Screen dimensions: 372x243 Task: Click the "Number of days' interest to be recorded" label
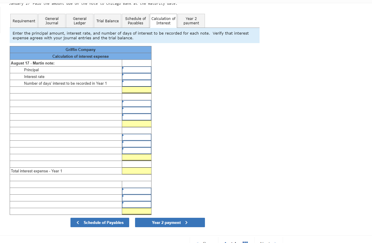[x=65, y=83]
